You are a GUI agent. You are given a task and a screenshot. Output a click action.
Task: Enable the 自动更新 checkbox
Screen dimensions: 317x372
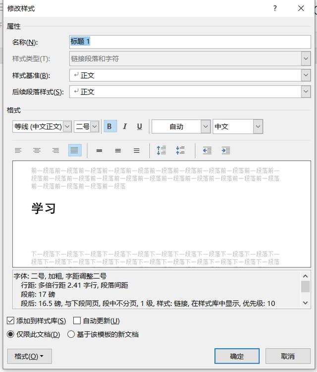coord(77,321)
